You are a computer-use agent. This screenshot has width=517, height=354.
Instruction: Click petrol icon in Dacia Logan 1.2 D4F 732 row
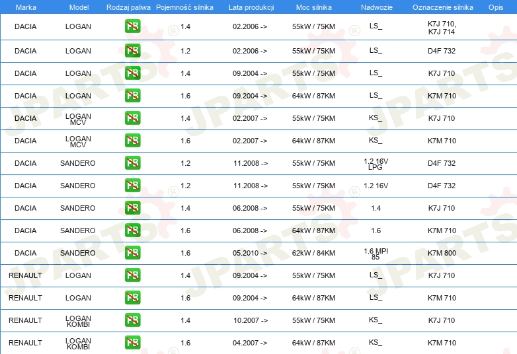pyautogui.click(x=132, y=51)
